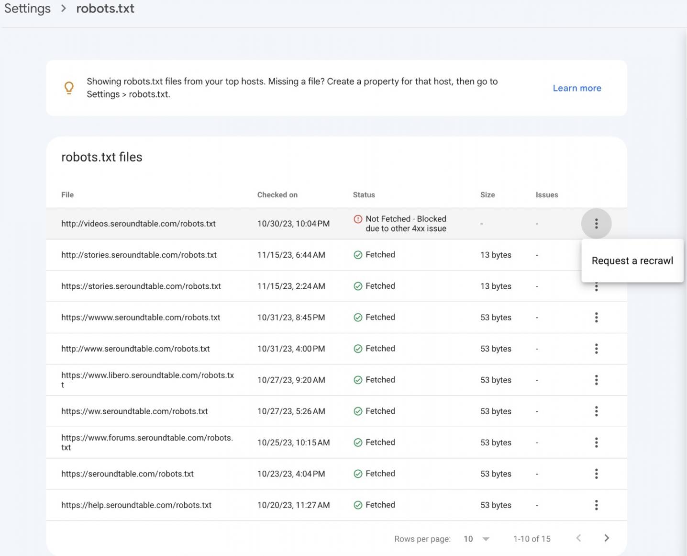
Task: Select https://ww.seroundtable.com/robots.txt file entry
Action: point(134,411)
